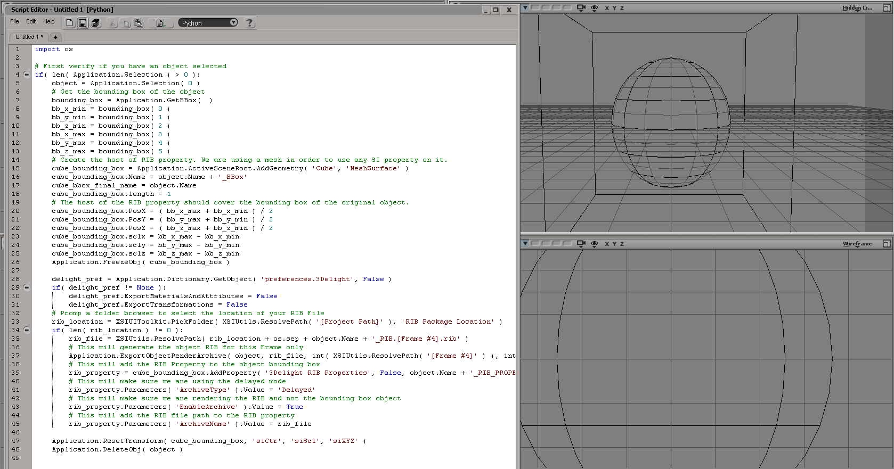The image size is (894, 469).
Task: Open the Python language dropdown
Action: click(208, 22)
